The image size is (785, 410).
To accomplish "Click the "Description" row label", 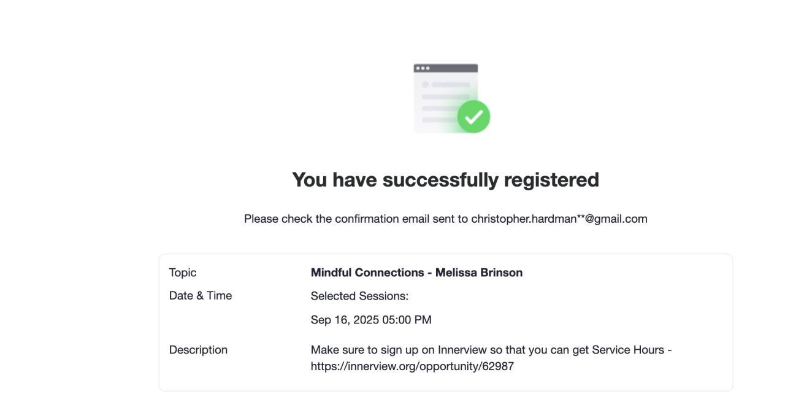I will click(x=198, y=350).
